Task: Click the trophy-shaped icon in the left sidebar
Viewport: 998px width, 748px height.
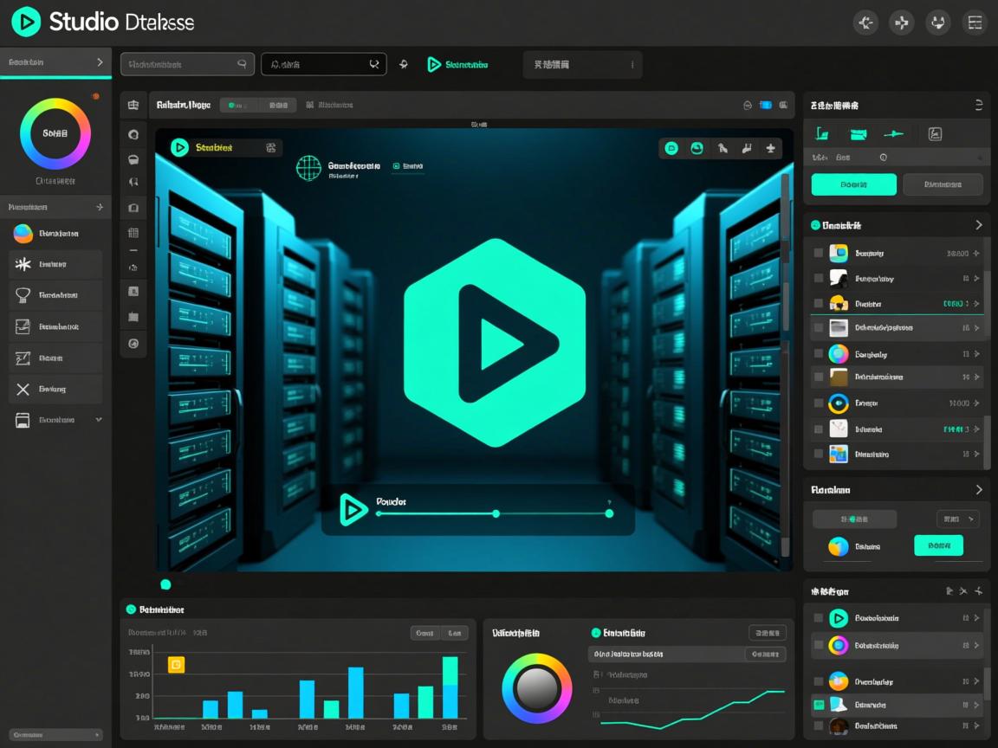Action: (23, 296)
